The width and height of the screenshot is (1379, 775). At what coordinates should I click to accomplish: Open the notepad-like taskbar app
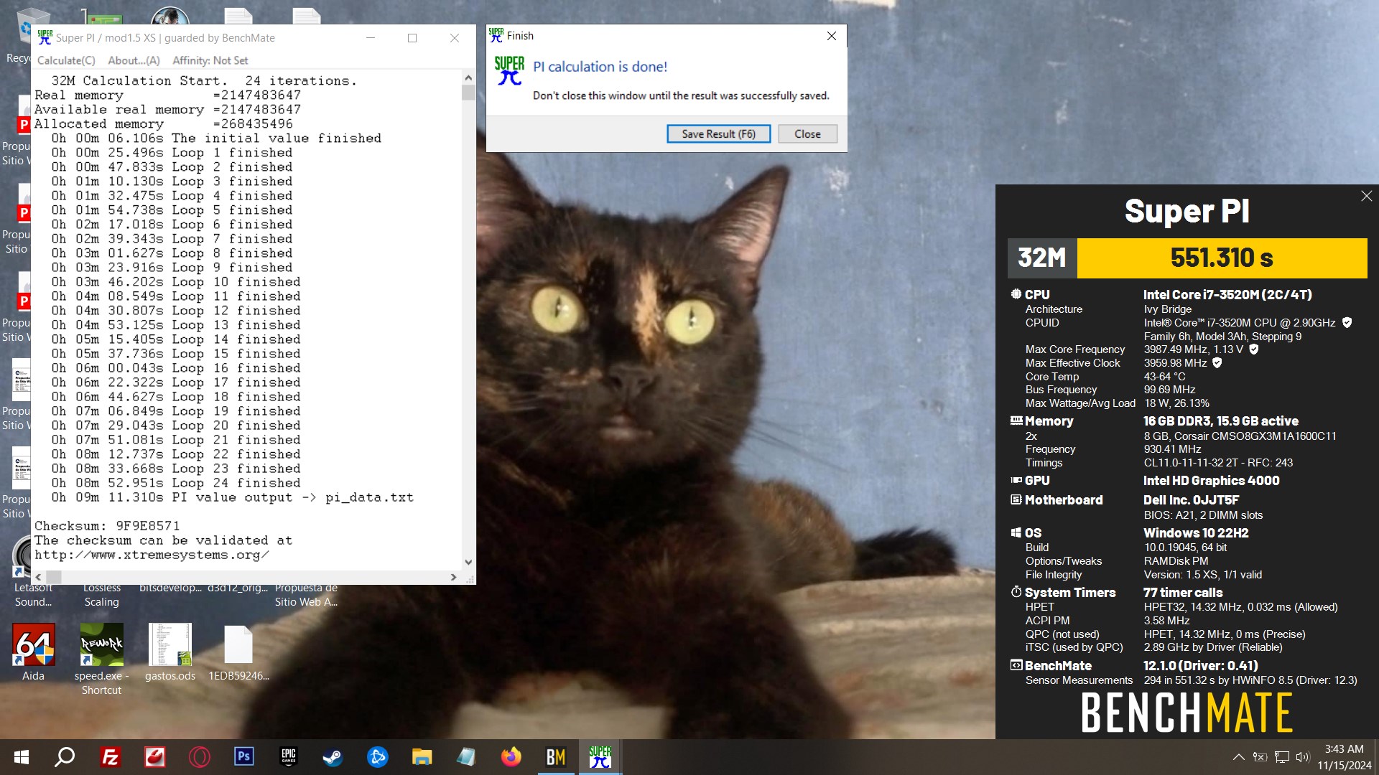(x=466, y=757)
